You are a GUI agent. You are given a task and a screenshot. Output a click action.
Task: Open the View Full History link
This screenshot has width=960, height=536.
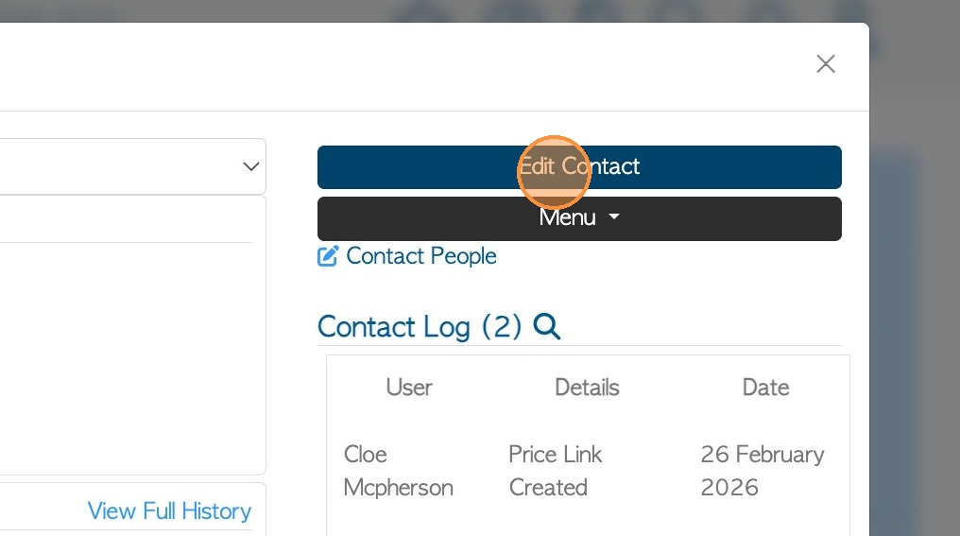(169, 511)
